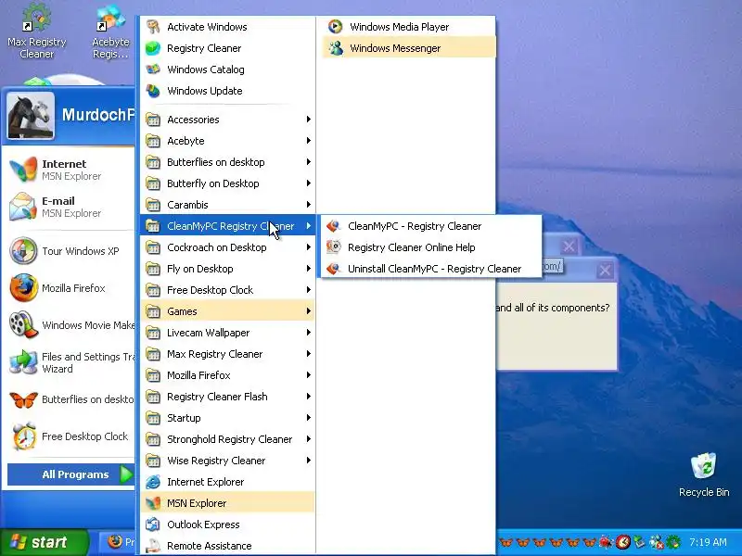
Task: Click the green All Programs arrow
Action: [126, 474]
